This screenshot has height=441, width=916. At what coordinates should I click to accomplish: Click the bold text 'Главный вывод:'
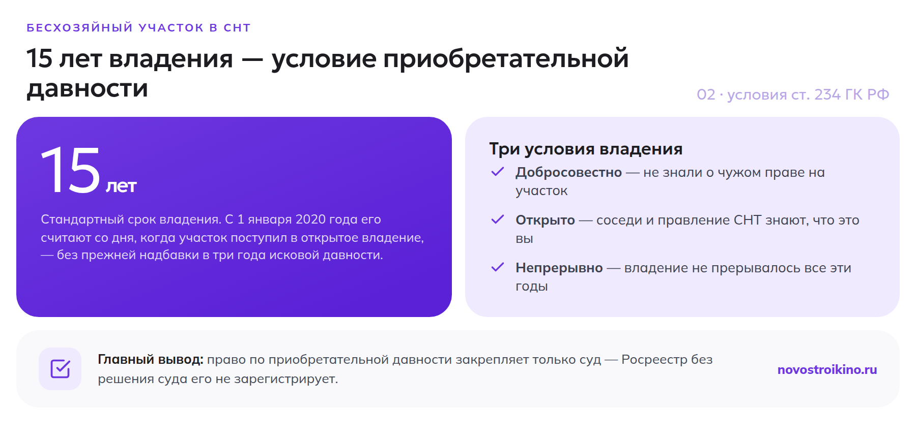click(151, 360)
